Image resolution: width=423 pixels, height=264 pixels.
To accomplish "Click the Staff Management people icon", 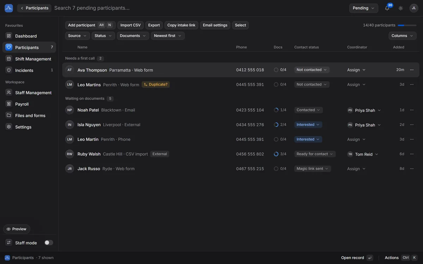I will 9,93.
